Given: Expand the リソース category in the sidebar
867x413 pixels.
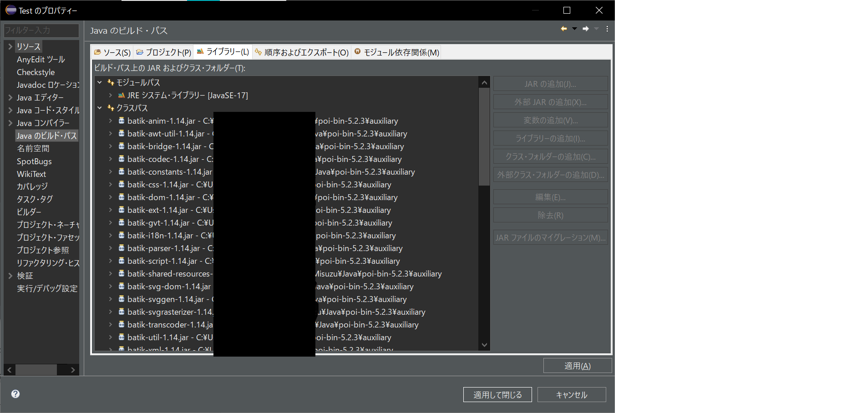Looking at the screenshot, I should click(x=10, y=46).
